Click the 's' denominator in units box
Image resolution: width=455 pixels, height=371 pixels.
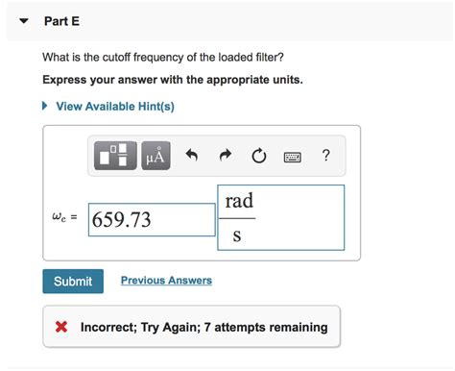[237, 235]
